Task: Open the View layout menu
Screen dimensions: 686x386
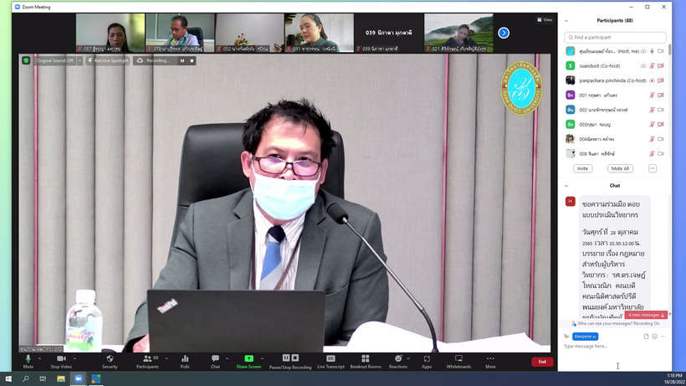Action: [x=545, y=20]
